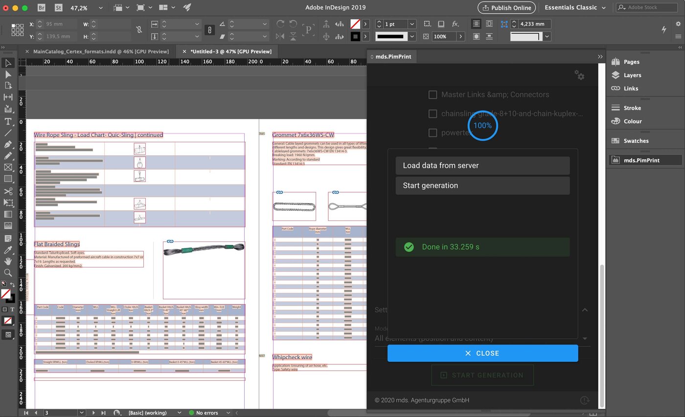
Task: Click Publish Online button
Action: tap(506, 8)
